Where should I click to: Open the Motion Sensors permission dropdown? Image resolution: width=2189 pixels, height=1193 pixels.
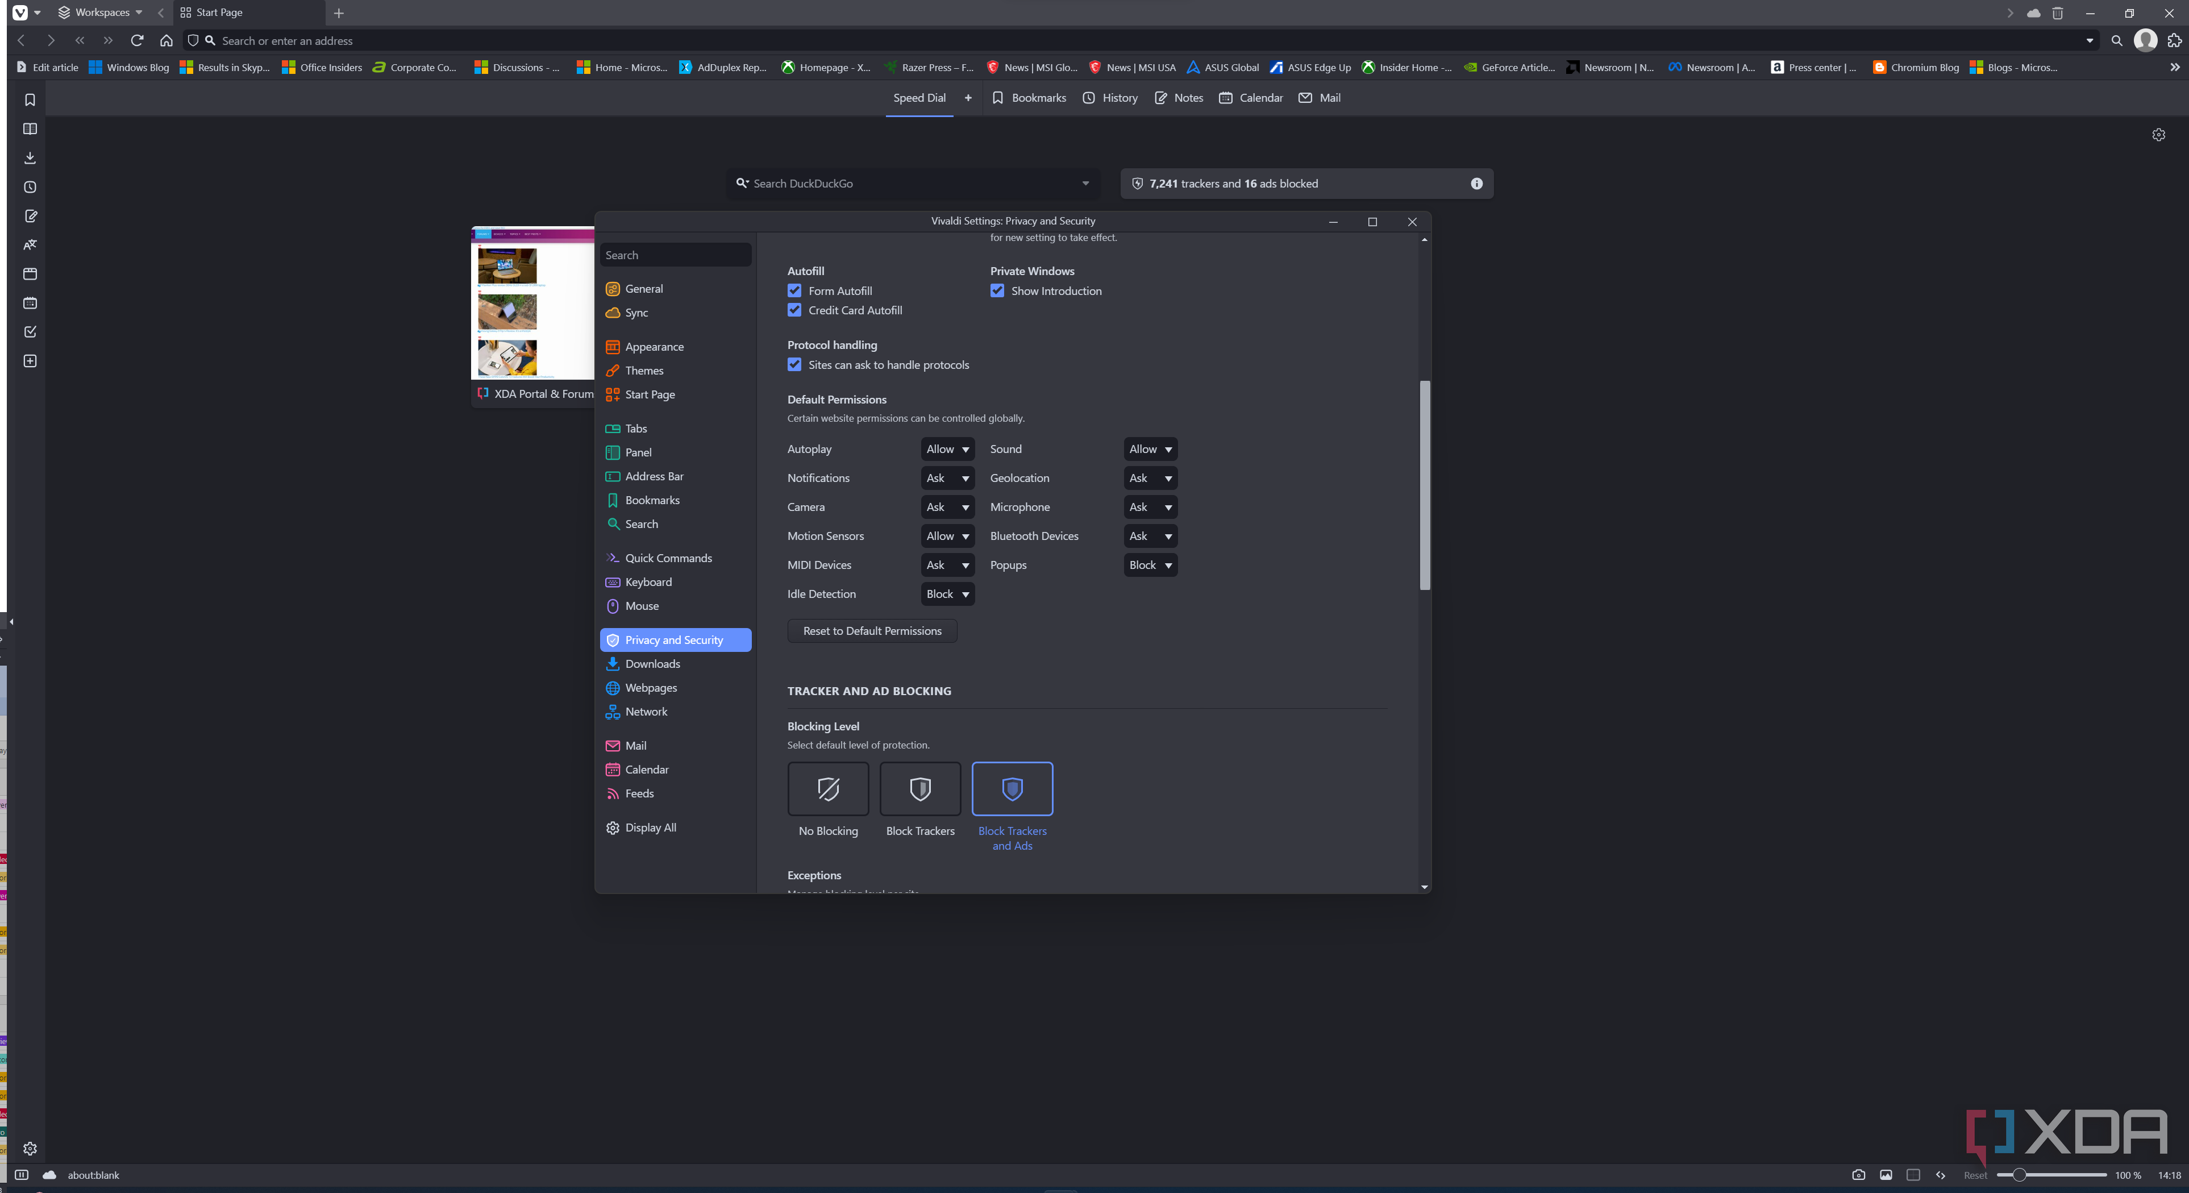tap(947, 536)
